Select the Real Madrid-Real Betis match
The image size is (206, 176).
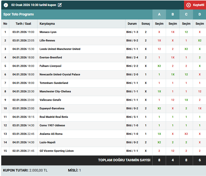pos(54,117)
